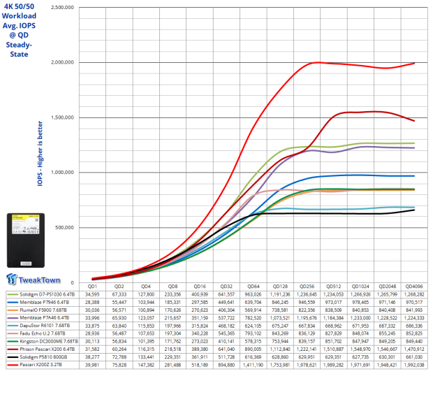Click the '500,000' y-axis label

point(64,228)
